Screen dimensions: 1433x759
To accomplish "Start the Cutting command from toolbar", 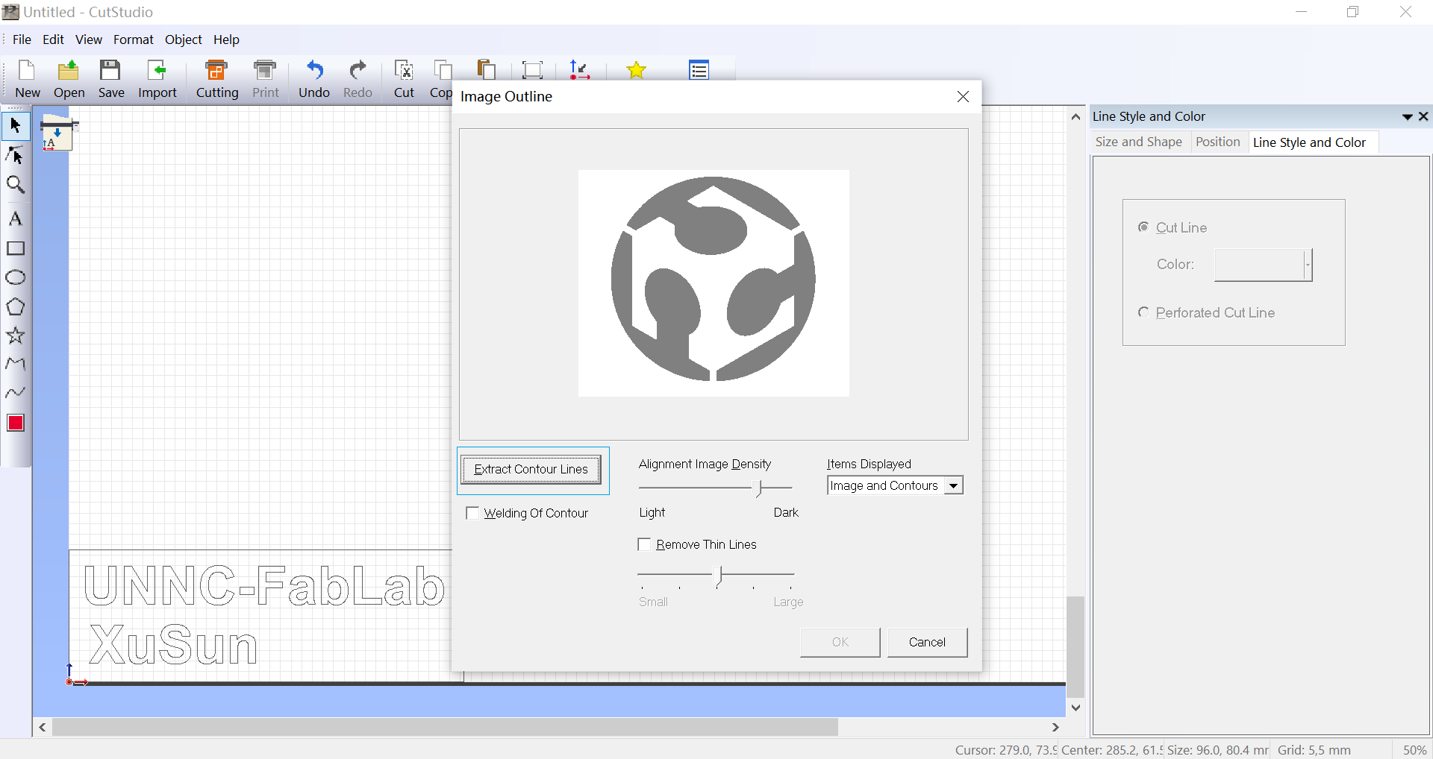I will (x=217, y=79).
